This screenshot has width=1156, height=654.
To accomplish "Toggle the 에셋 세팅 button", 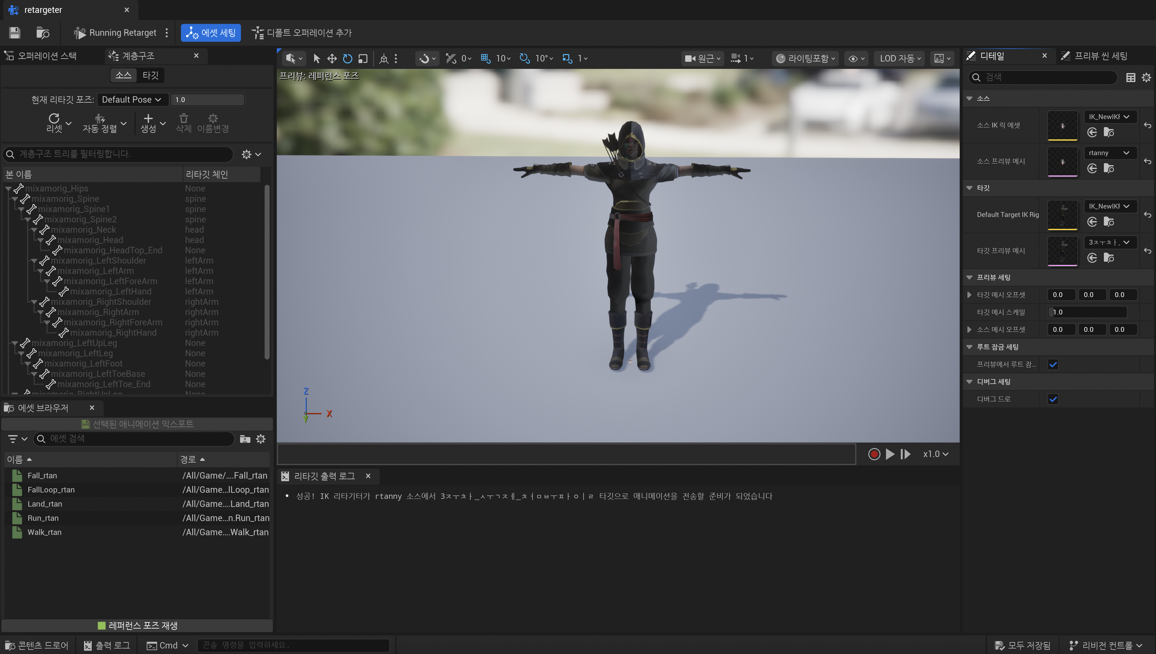I will (x=210, y=33).
